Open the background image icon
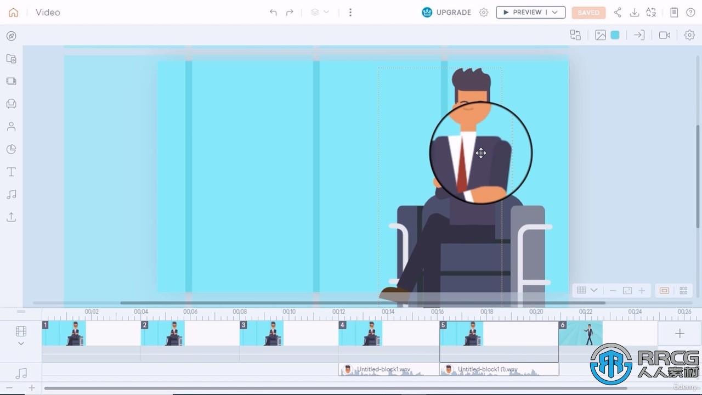702x395 pixels. point(601,35)
